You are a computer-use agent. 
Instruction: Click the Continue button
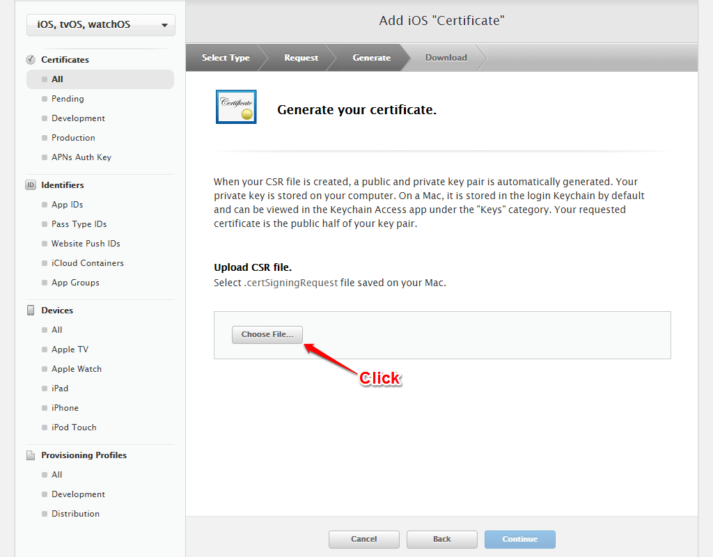[x=519, y=540]
